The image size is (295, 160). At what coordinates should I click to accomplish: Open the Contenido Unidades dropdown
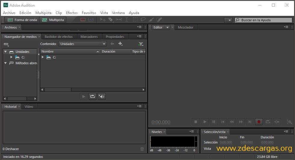pos(82,44)
